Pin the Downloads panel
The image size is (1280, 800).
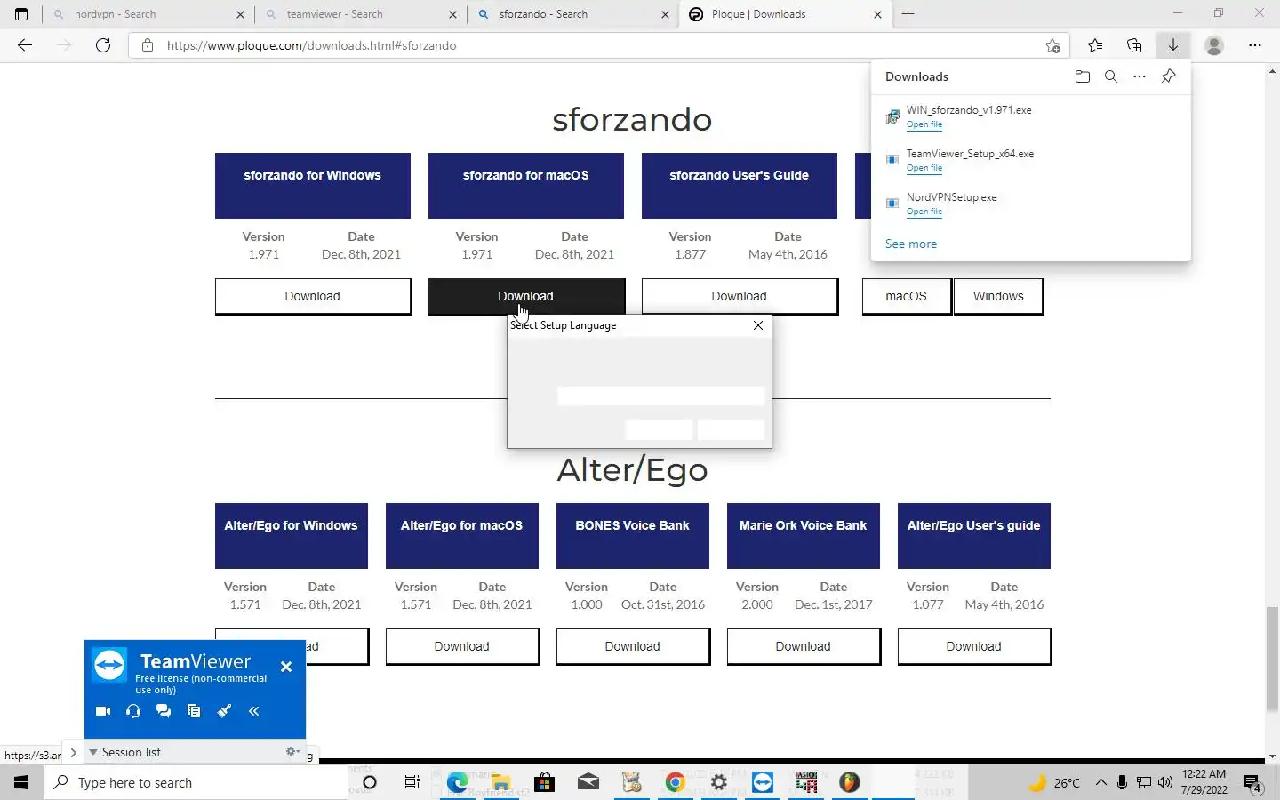[1169, 76]
